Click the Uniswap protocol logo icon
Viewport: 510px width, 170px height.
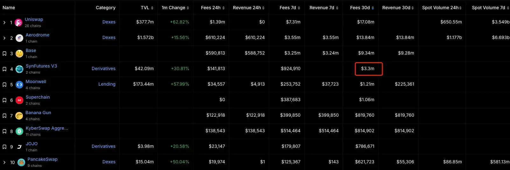coord(18,23)
